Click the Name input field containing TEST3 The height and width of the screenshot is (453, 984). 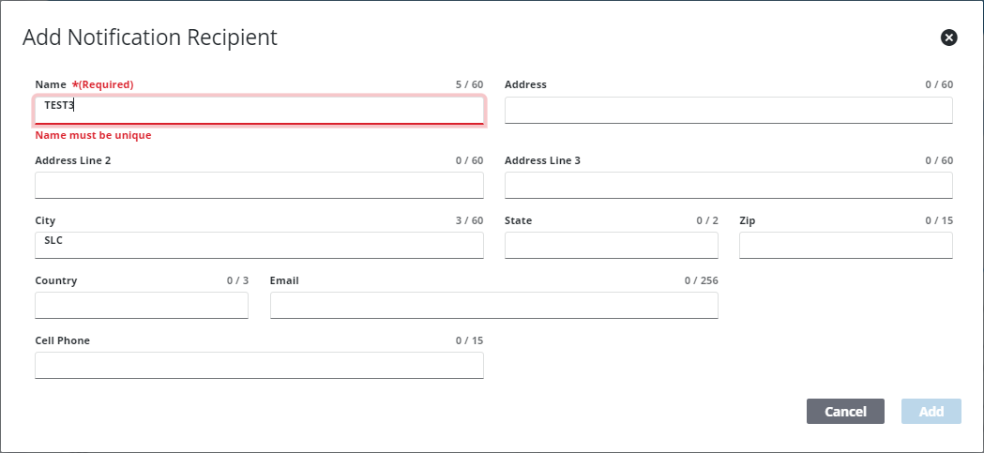pyautogui.click(x=259, y=111)
